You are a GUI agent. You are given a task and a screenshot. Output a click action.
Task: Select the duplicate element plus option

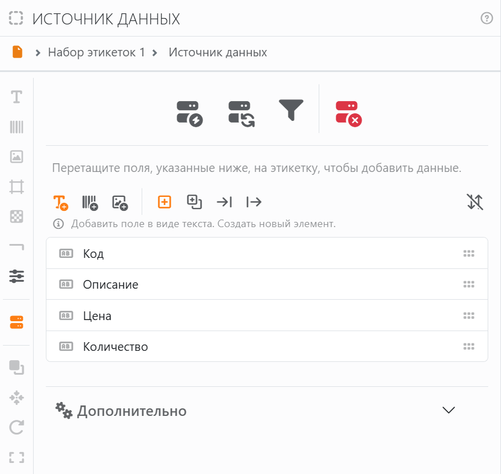pos(194,202)
